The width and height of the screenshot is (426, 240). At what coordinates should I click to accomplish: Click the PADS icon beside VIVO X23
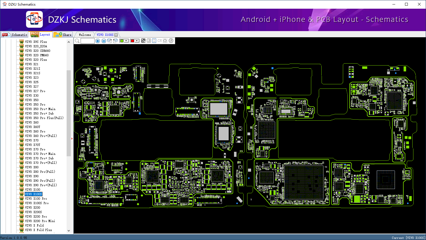pos(22,78)
